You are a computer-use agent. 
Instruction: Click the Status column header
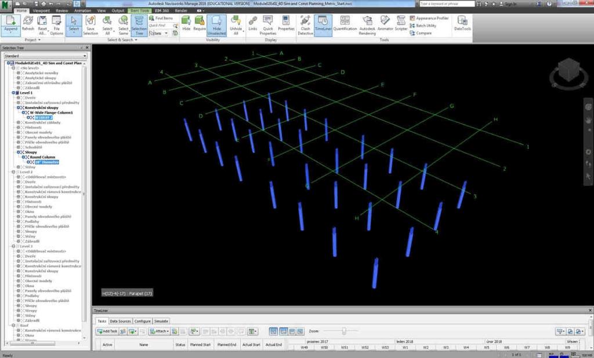point(180,345)
